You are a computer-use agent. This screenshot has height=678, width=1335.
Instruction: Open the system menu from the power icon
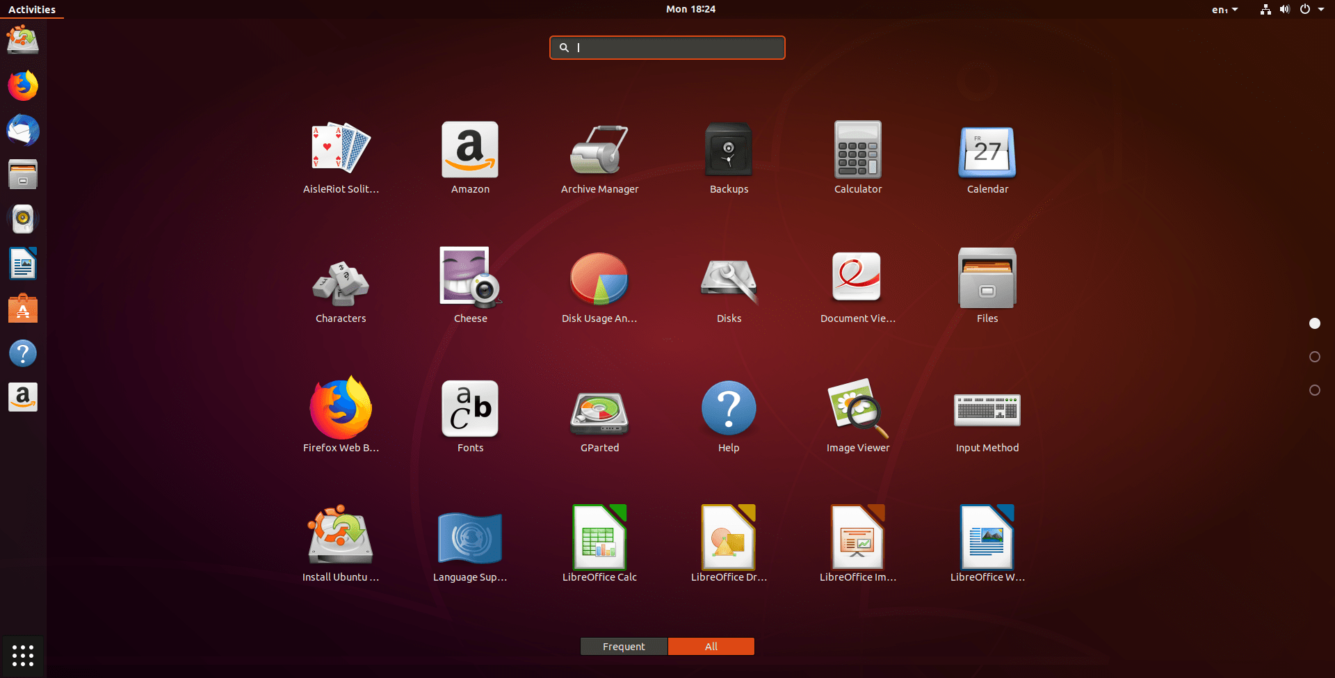point(1311,9)
